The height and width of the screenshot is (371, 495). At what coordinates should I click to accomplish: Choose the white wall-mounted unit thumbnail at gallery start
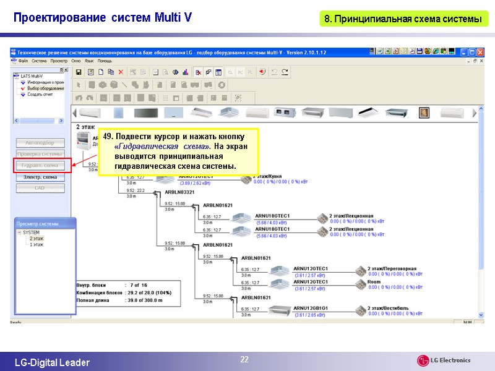pos(90,113)
